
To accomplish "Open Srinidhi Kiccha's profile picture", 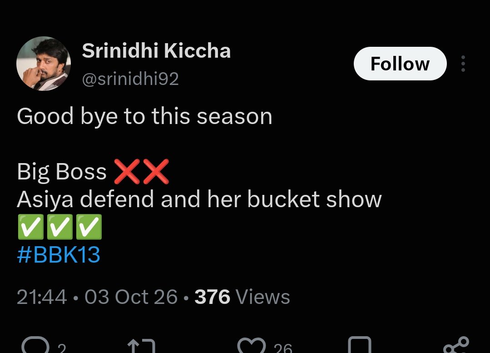I will coord(44,64).
